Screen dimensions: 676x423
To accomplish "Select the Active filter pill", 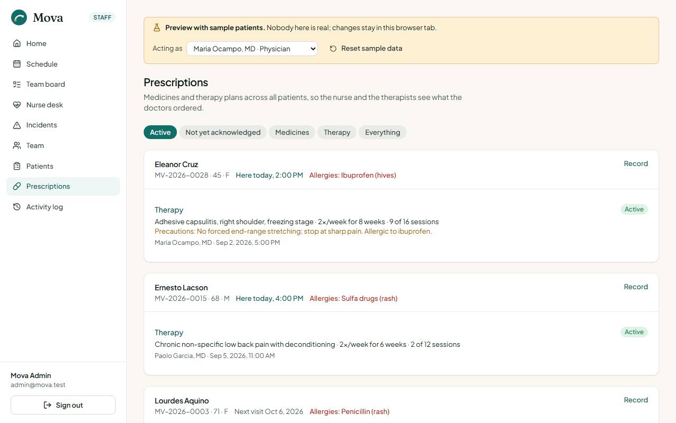I will point(160,132).
